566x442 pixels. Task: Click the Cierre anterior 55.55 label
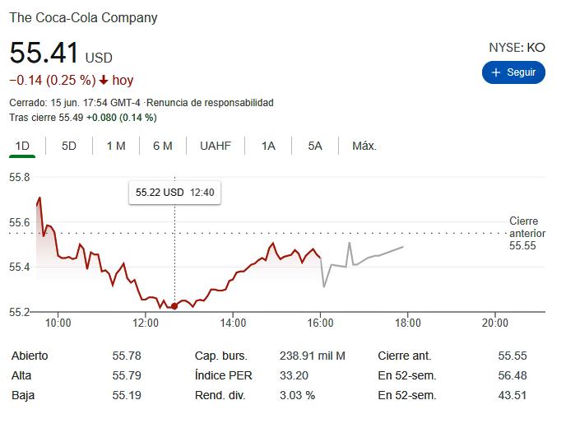[527, 233]
